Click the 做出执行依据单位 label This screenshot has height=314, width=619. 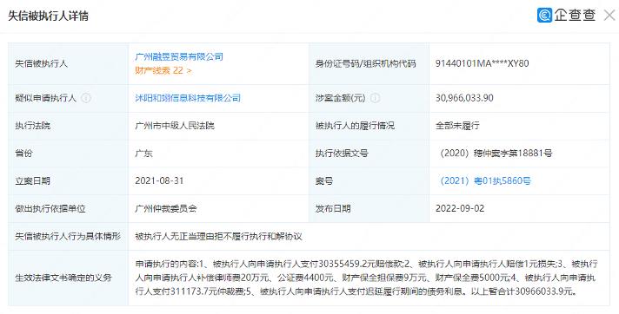click(x=50, y=208)
